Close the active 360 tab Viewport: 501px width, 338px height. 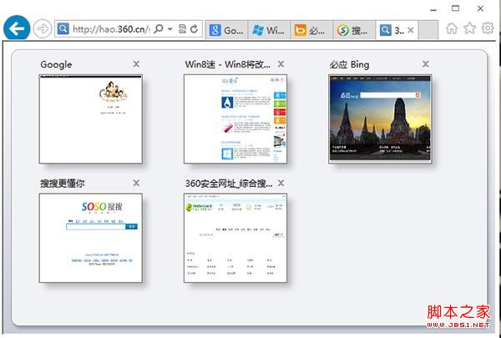[411, 30]
